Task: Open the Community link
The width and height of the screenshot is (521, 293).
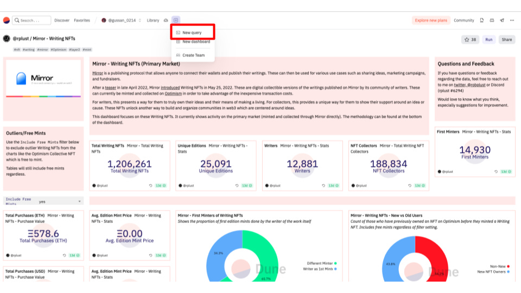Action: pyautogui.click(x=464, y=20)
